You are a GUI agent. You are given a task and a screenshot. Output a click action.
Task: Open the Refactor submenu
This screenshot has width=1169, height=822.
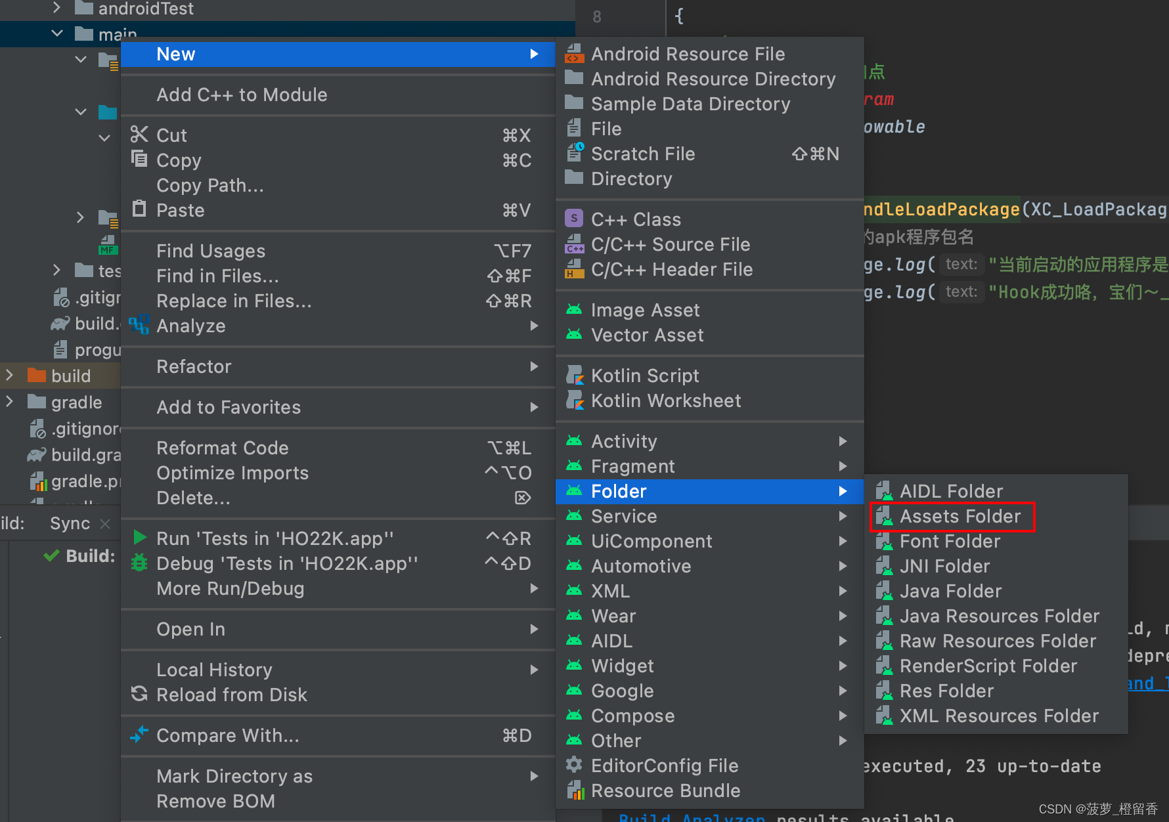[339, 366]
